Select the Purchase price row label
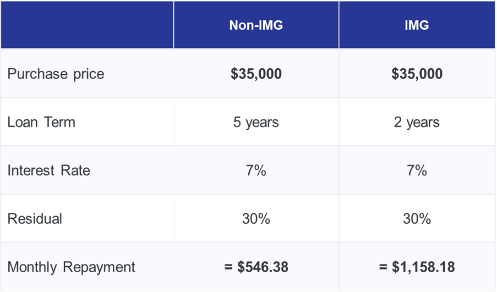The width and height of the screenshot is (497, 292). [56, 74]
